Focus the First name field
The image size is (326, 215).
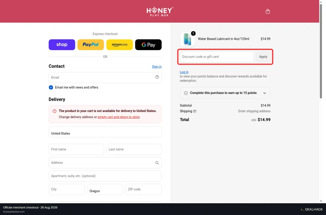coord(76,149)
